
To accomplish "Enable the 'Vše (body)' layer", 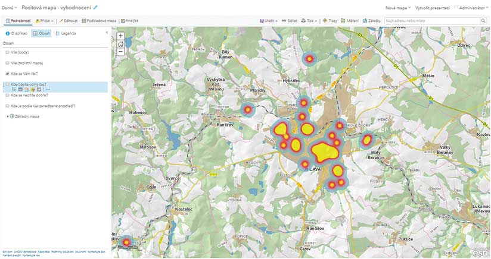I will 7,52.
